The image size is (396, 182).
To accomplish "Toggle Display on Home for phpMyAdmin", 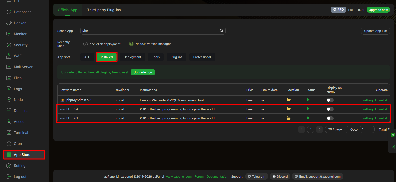I will pos(330,100).
